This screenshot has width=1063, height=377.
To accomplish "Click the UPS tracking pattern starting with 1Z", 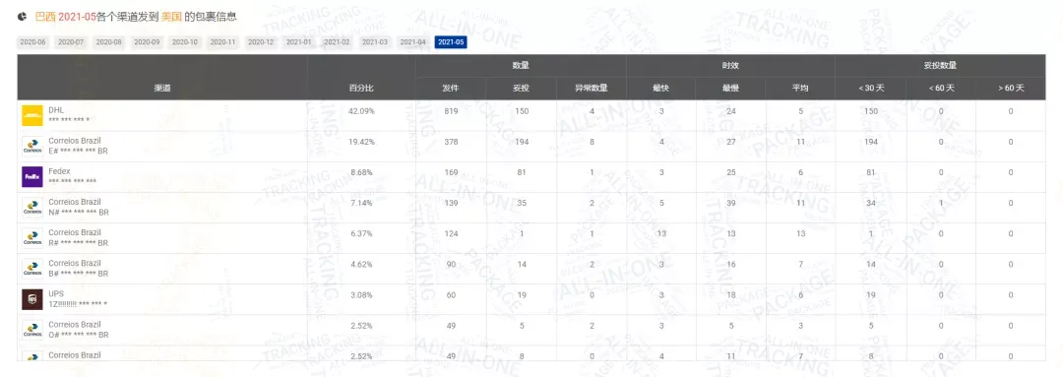I will (78, 304).
